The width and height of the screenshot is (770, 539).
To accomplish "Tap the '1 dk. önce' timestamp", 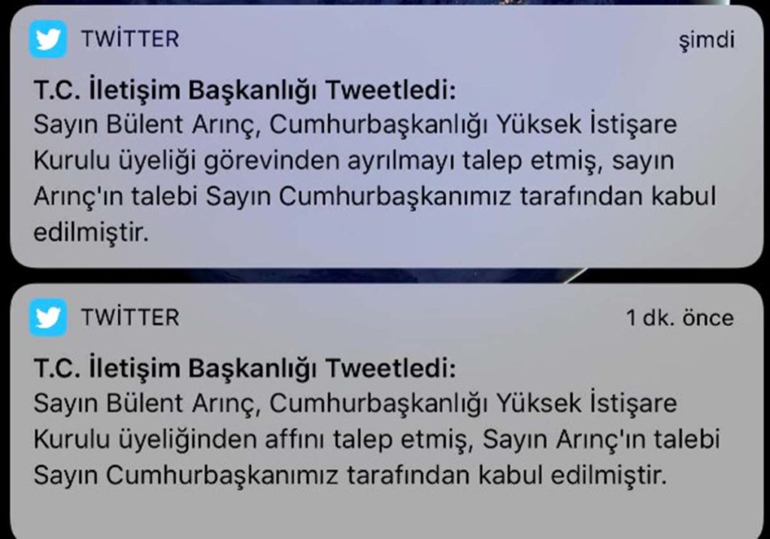I will pos(680,318).
